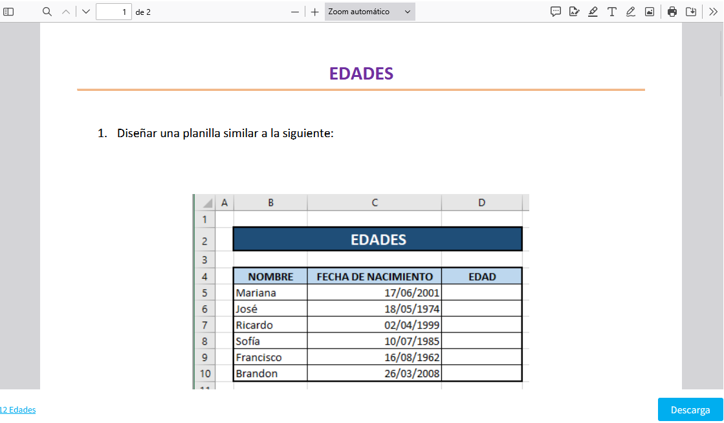Open the Zoom automático dropdown

[x=369, y=12]
